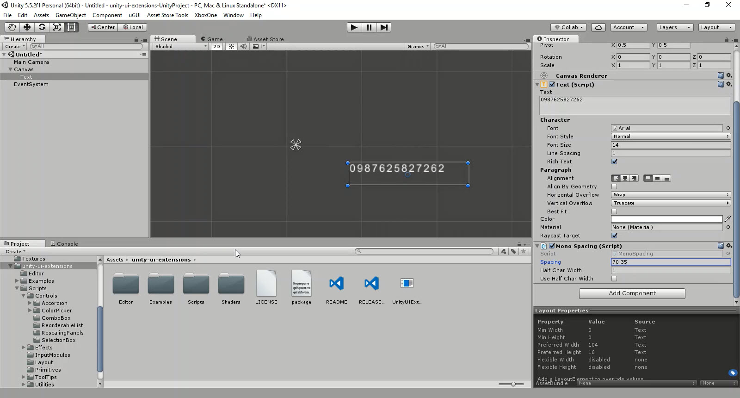Click the Font Size field
Viewport: 740px width, 398px height.
tap(671, 145)
